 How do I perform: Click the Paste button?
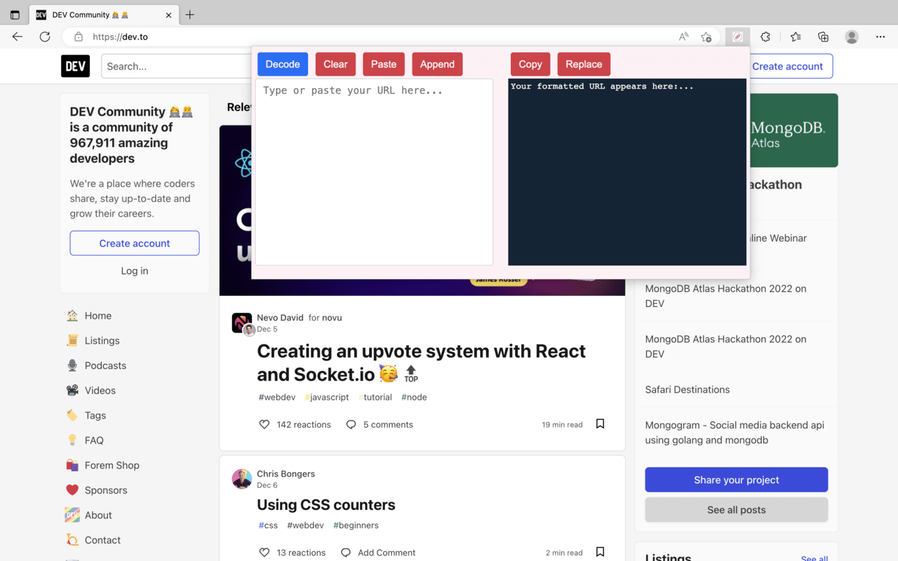tap(384, 64)
